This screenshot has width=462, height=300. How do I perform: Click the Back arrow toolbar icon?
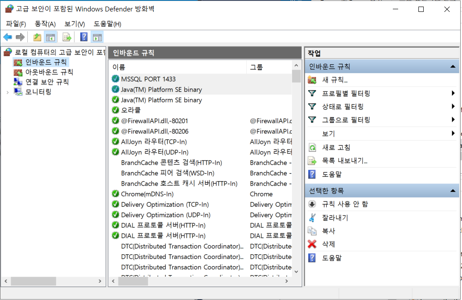(7, 37)
